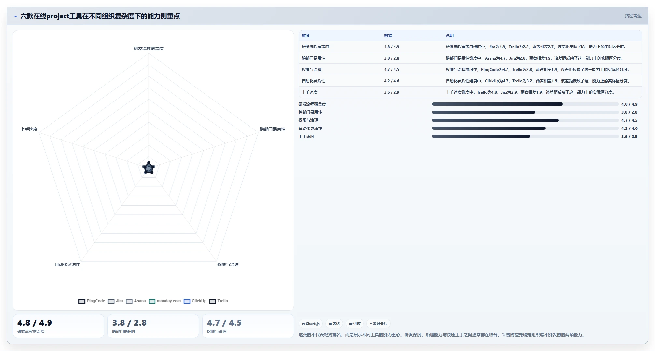
Task: Click table value 4.8 / 4.9
Action: 392,47
